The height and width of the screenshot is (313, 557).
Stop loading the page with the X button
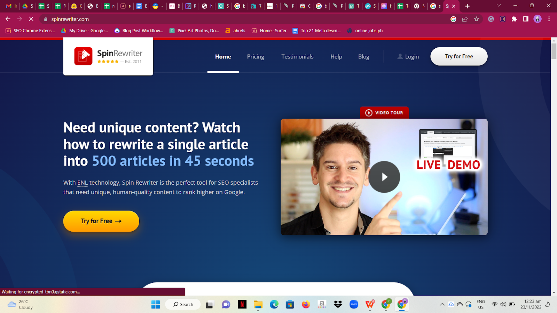tap(31, 19)
